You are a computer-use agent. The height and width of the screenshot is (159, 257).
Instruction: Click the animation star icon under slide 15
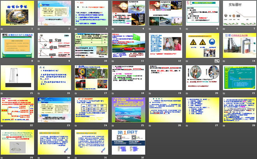point(2,93)
